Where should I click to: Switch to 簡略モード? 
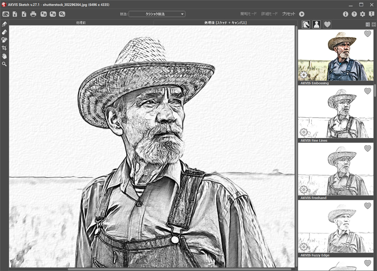[x=248, y=14]
